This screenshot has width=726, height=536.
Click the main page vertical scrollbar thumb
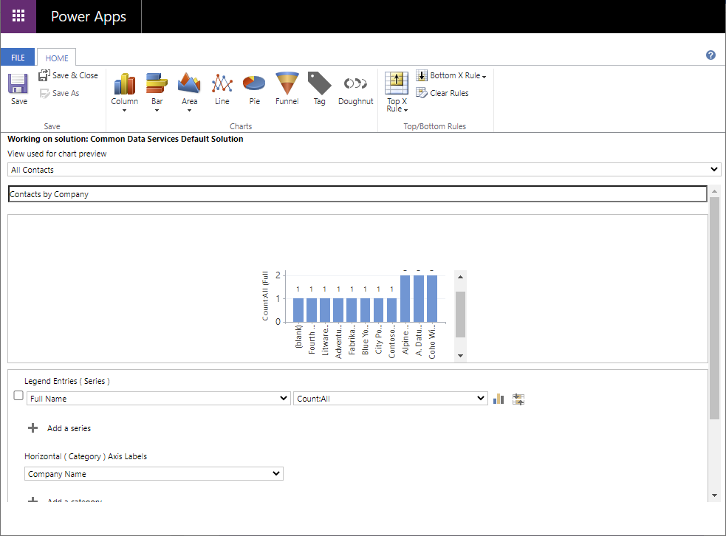714,309
